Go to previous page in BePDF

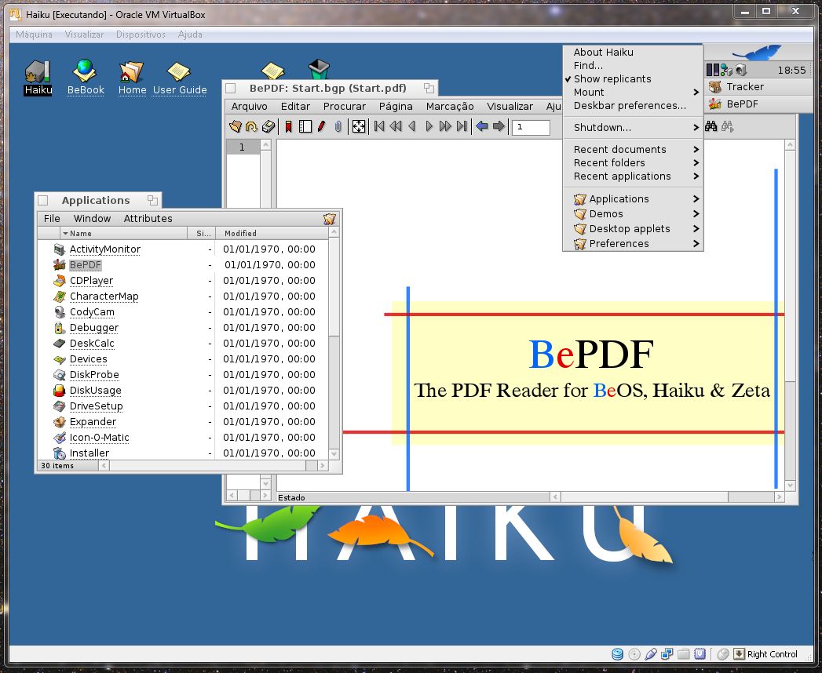click(412, 126)
